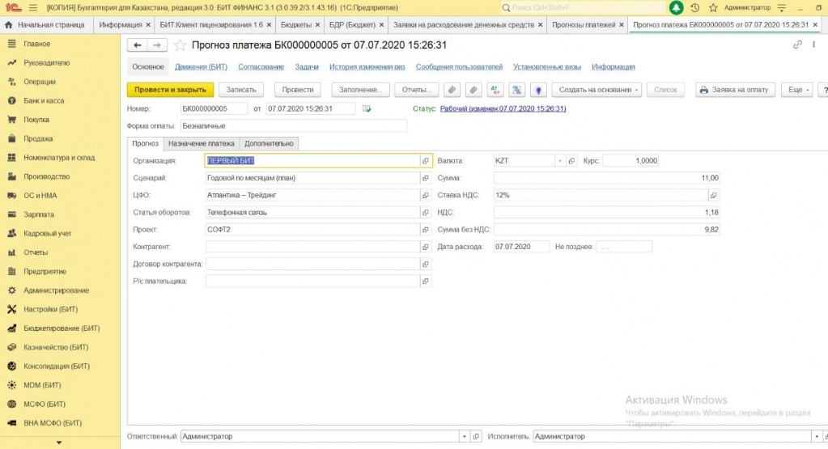828x449 pixels.
Task: Show Дт/Кт postings icon
Action: pyautogui.click(x=495, y=90)
